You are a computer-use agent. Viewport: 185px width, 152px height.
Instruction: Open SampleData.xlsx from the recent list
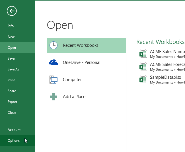pos(165,77)
